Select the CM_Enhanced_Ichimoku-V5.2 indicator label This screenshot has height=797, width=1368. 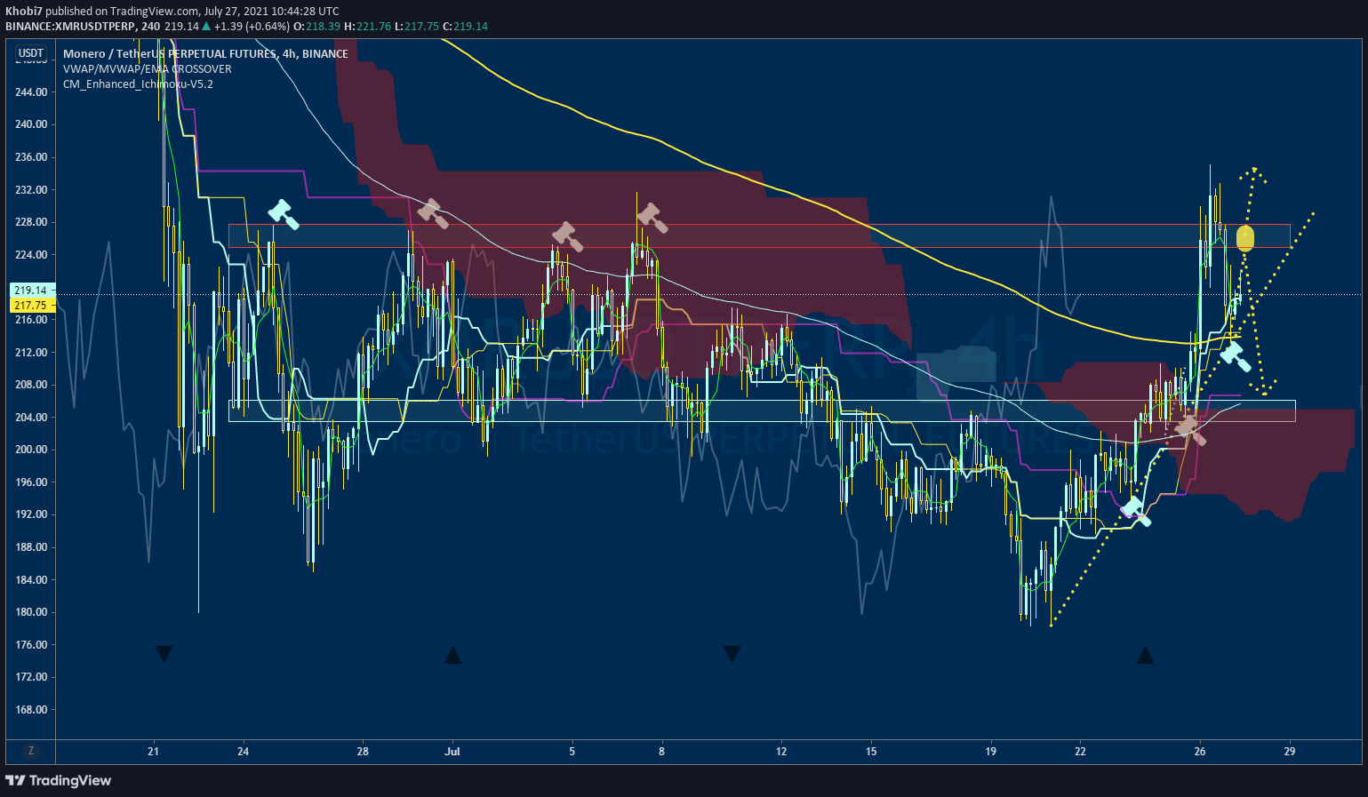(138, 84)
